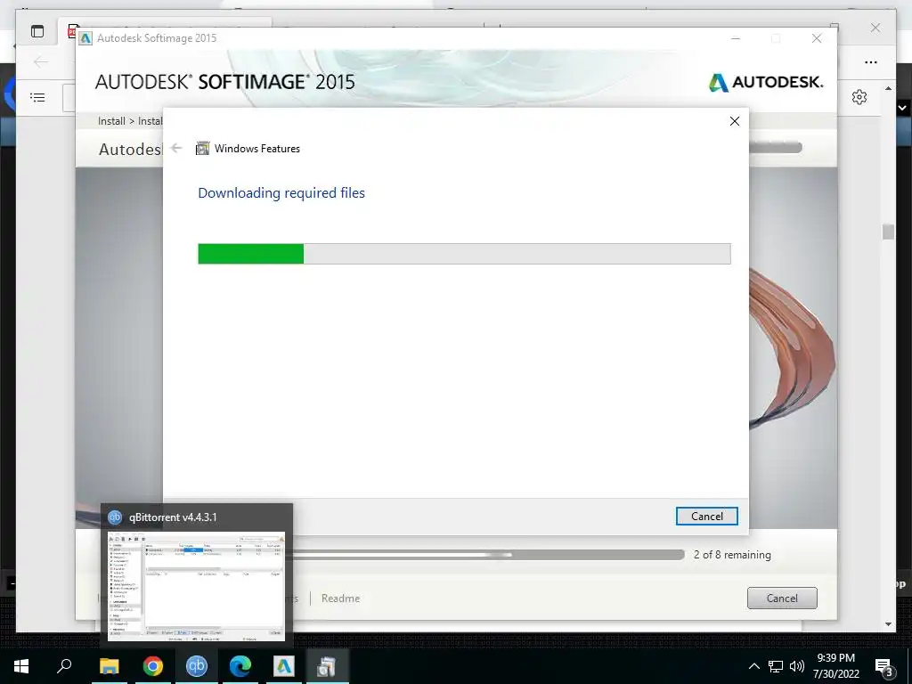Screen dimensions: 912x684
Task: Go back in Windows Features dialog
Action: [176, 149]
